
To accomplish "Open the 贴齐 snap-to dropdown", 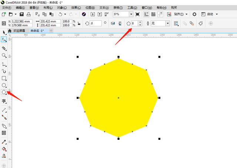I will [187, 14].
